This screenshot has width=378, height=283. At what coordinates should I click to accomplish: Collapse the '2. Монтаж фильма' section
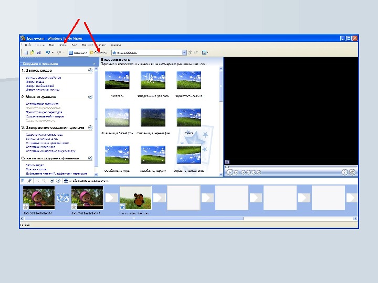tap(90, 97)
